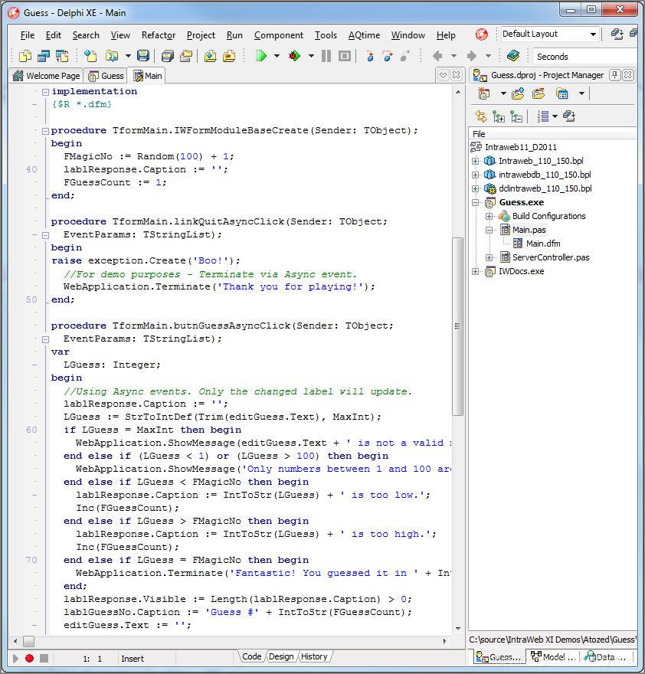
Task: Click the red globe icon beside Help
Action: pyautogui.click(x=482, y=34)
